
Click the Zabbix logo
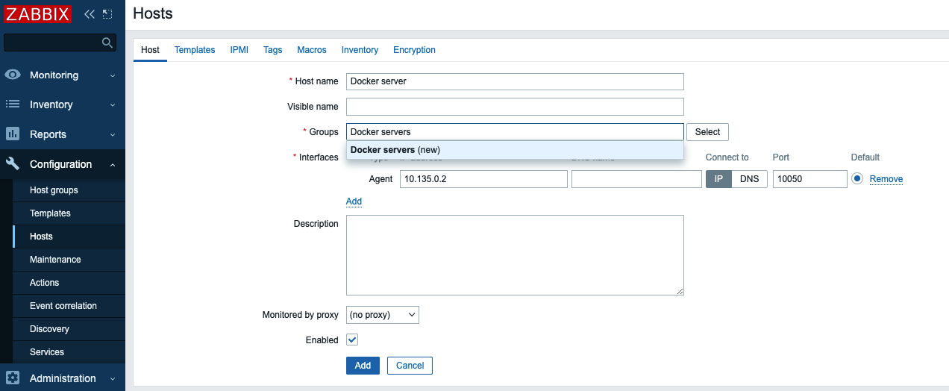(x=37, y=13)
